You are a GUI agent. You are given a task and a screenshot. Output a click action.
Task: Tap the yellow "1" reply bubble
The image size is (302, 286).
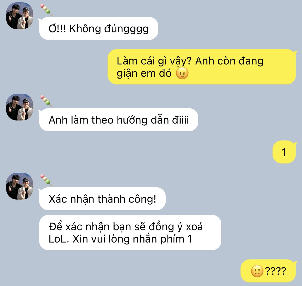tap(284, 152)
